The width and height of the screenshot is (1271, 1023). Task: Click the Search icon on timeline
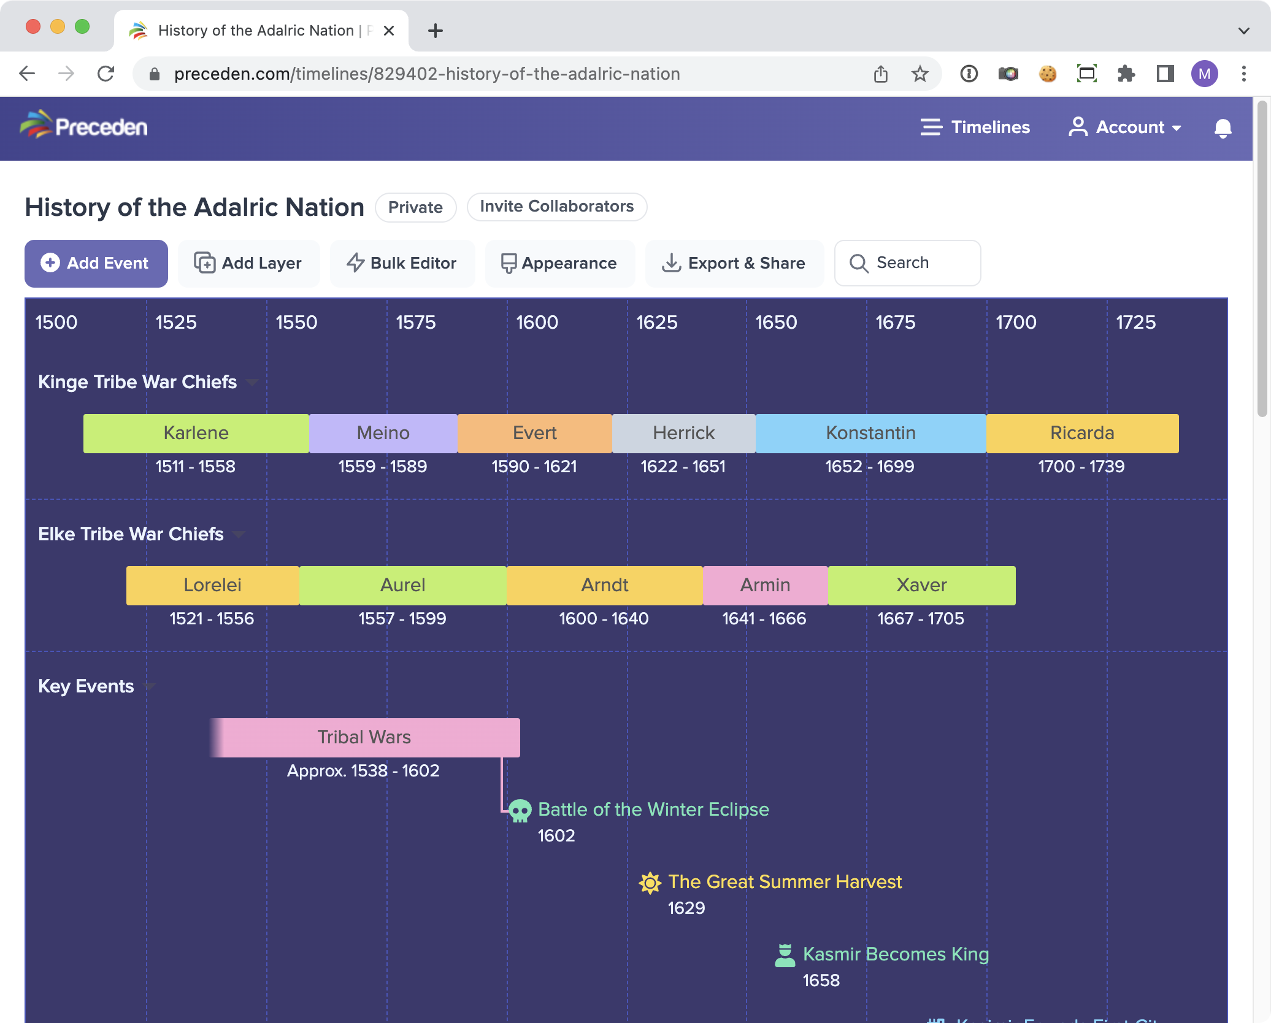coord(858,263)
